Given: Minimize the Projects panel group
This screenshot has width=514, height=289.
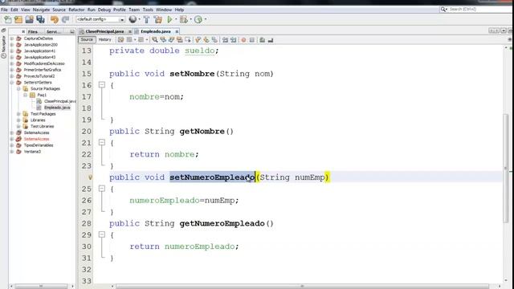Looking at the screenshot, I should (x=72, y=32).
